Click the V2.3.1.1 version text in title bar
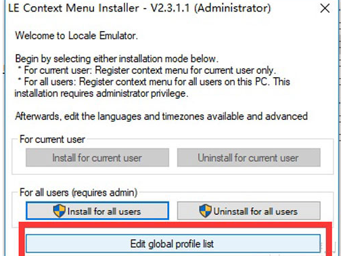 [x=170, y=8]
